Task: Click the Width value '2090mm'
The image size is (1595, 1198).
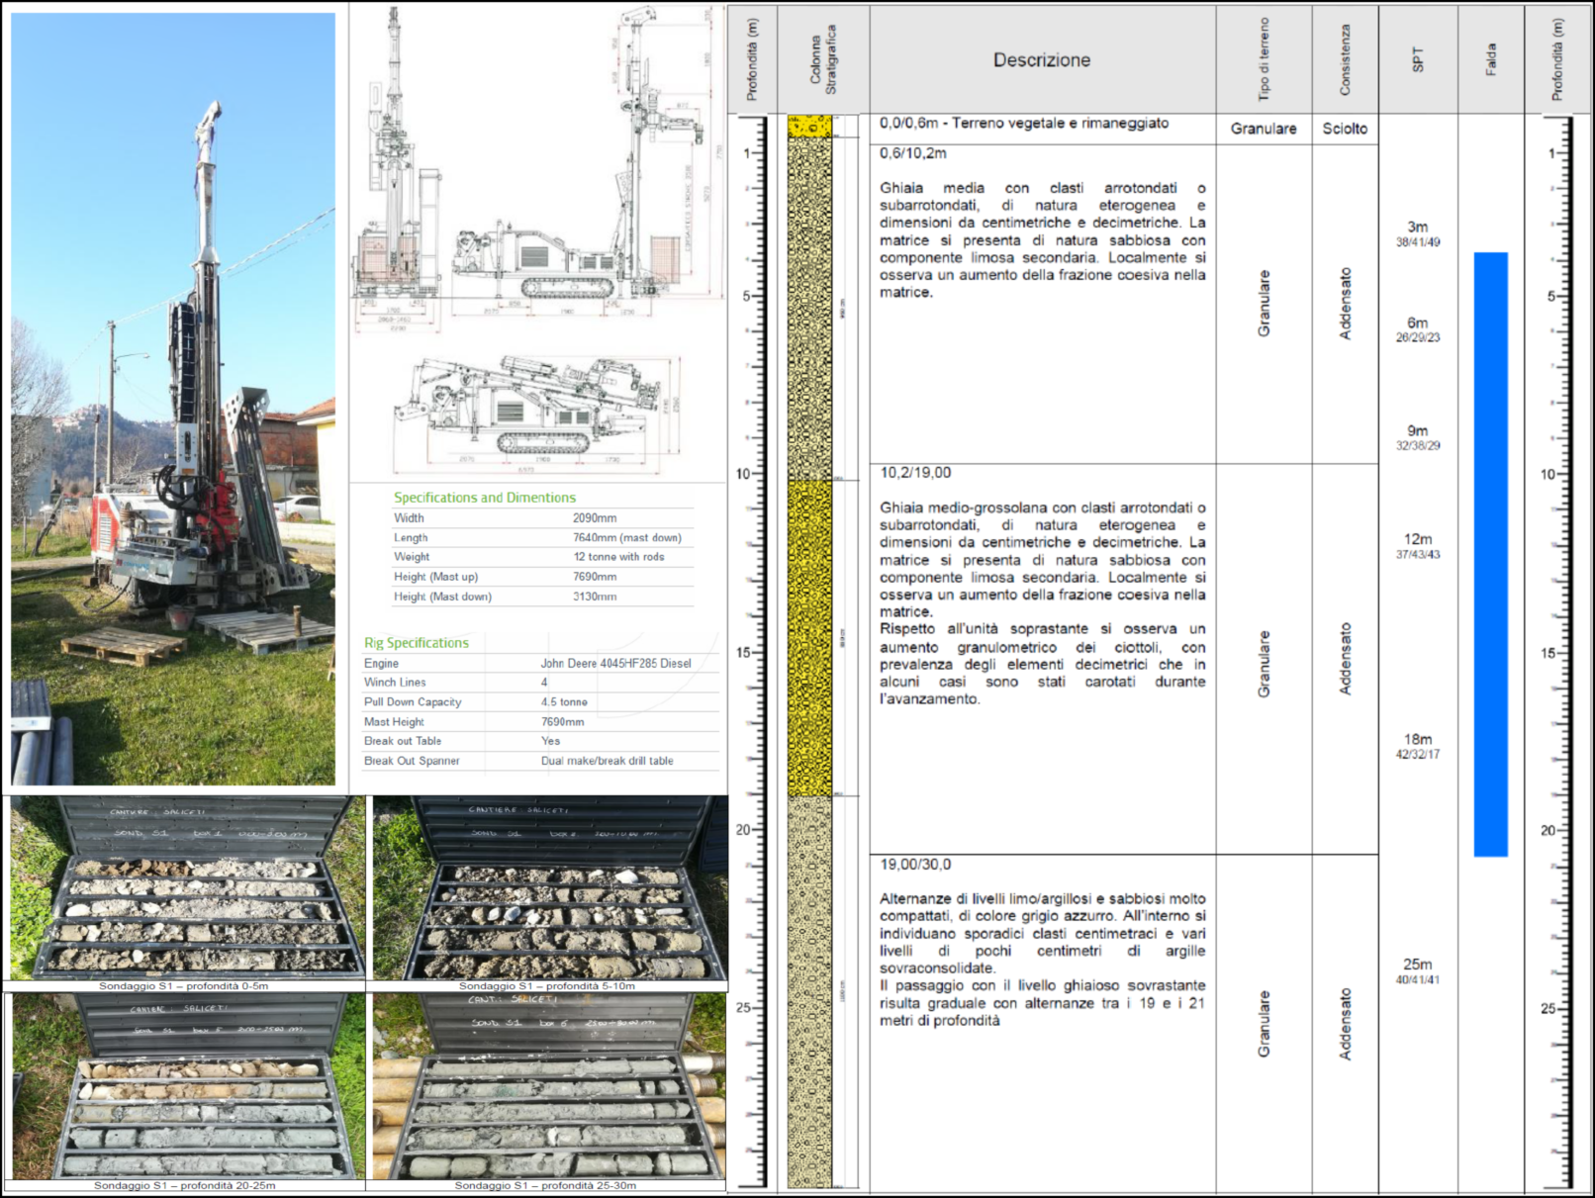Action: coord(595,517)
